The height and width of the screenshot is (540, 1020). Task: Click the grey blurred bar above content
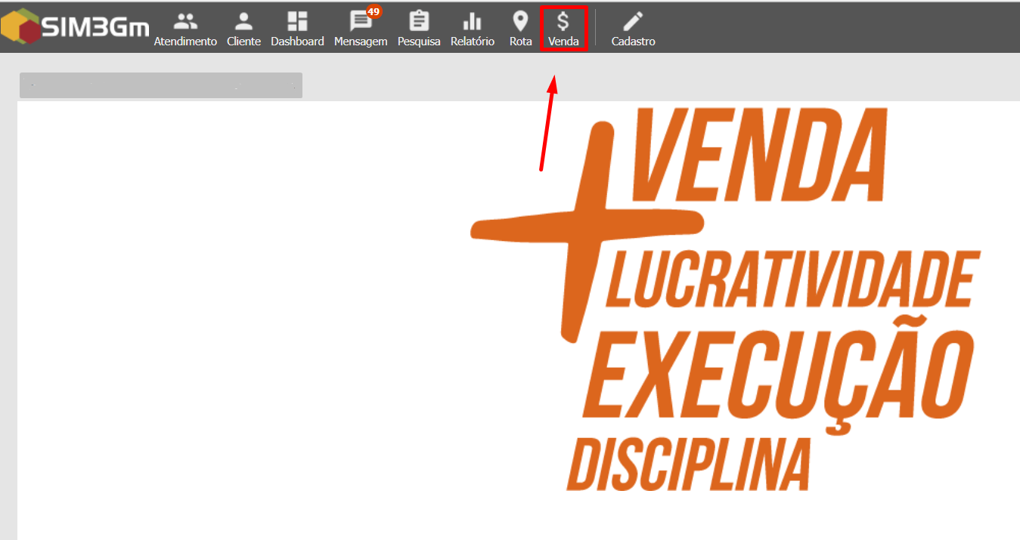[x=161, y=85]
